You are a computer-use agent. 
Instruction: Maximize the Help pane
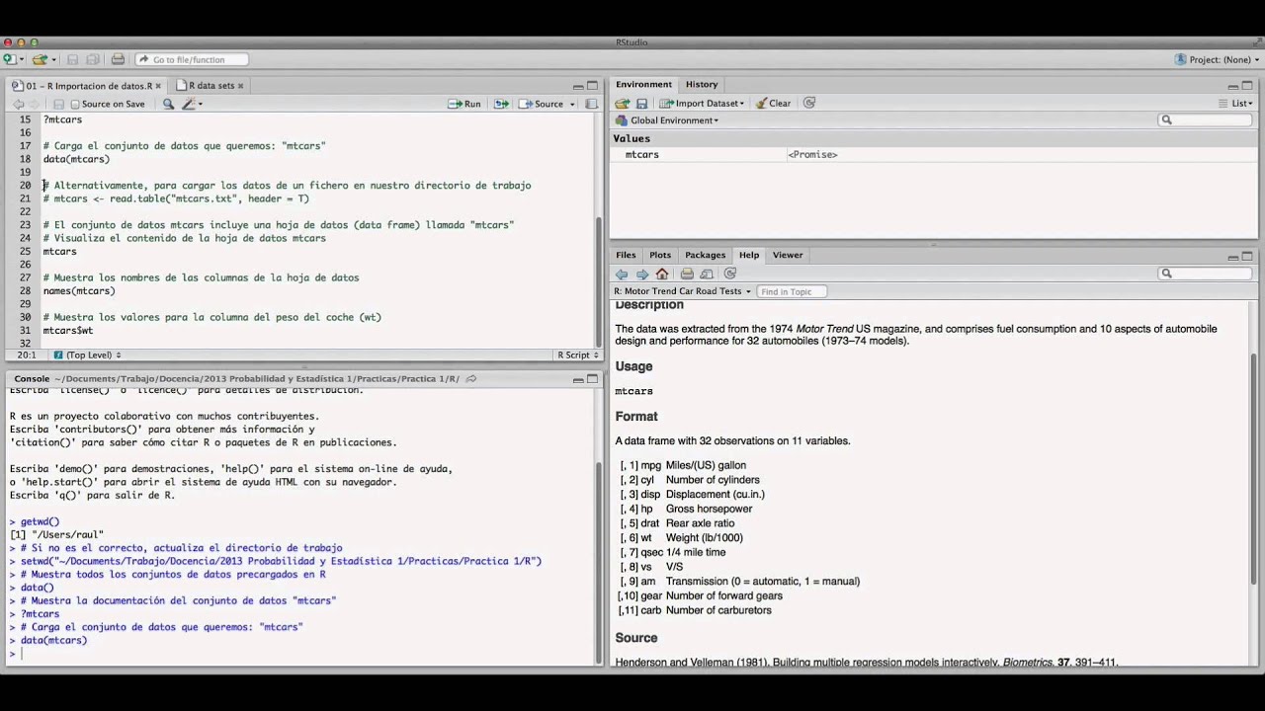(x=1247, y=257)
